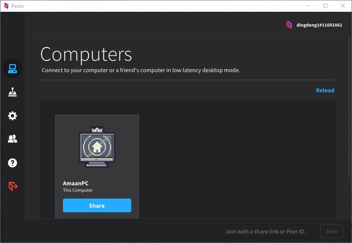Minimize the Parsec window
This screenshot has height=243, width=352.
(x=308, y=6)
